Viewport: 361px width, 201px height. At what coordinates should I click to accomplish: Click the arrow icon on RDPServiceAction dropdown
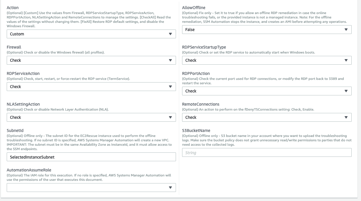coord(170,87)
